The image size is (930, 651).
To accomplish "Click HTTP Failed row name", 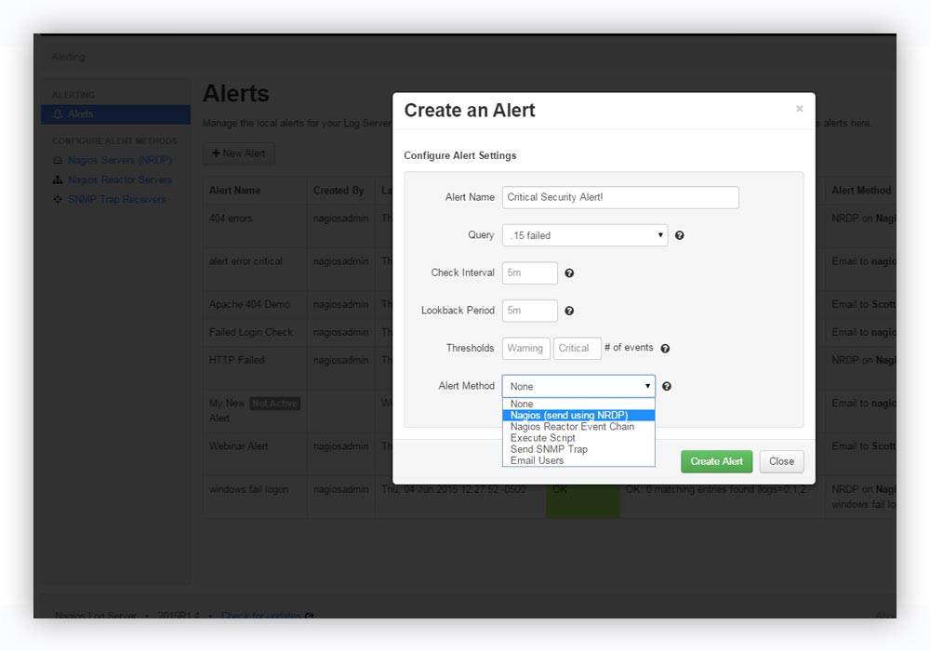I will click(236, 360).
